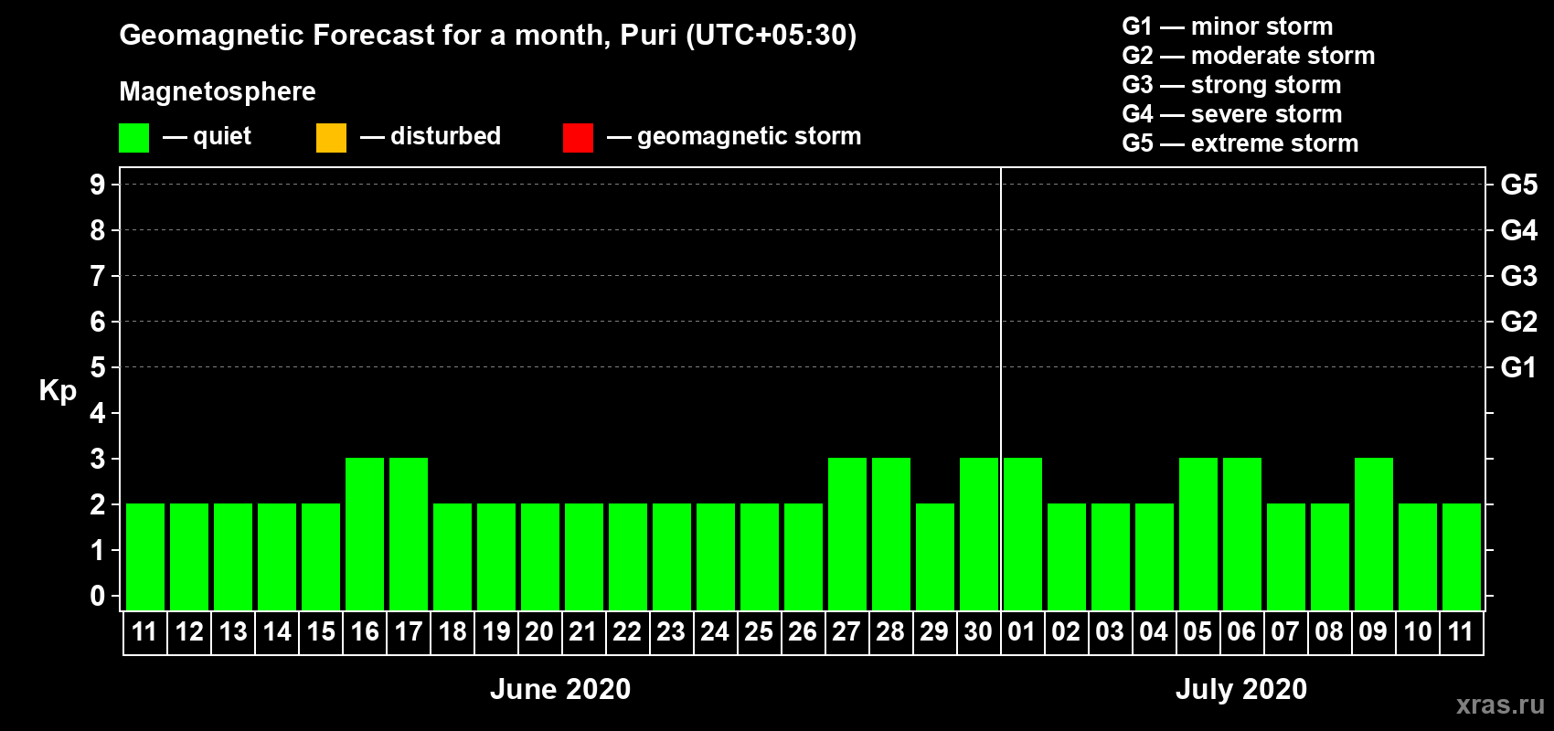Image resolution: width=1554 pixels, height=731 pixels.
Task: Select the bar for June 27
Action: [847, 534]
